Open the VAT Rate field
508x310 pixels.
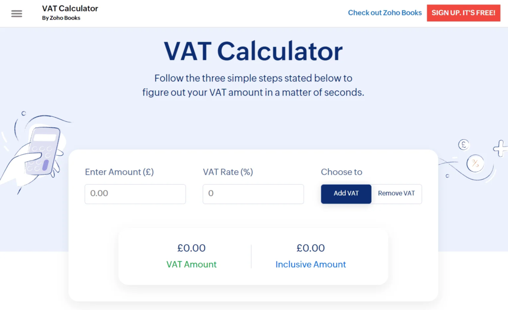(x=253, y=194)
